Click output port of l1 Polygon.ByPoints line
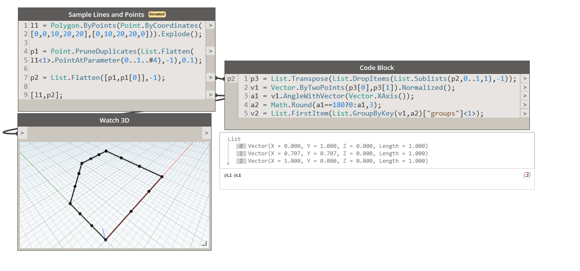 (210, 25)
